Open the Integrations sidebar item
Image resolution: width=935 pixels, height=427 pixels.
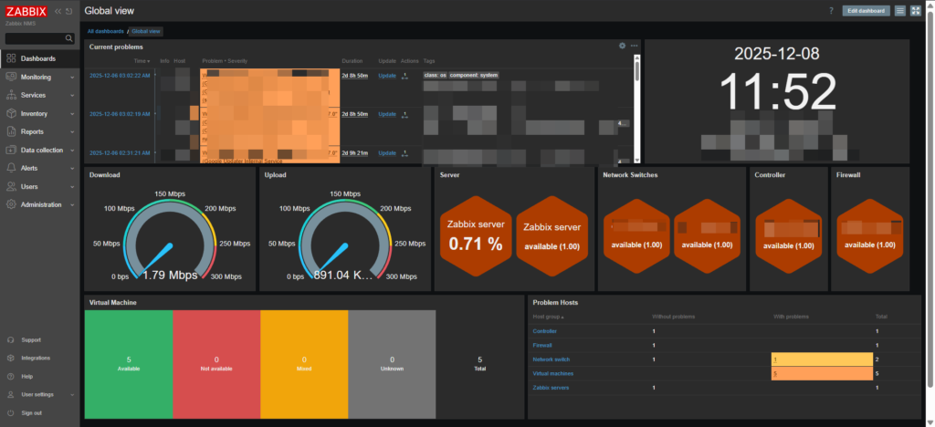pyautogui.click(x=36, y=358)
